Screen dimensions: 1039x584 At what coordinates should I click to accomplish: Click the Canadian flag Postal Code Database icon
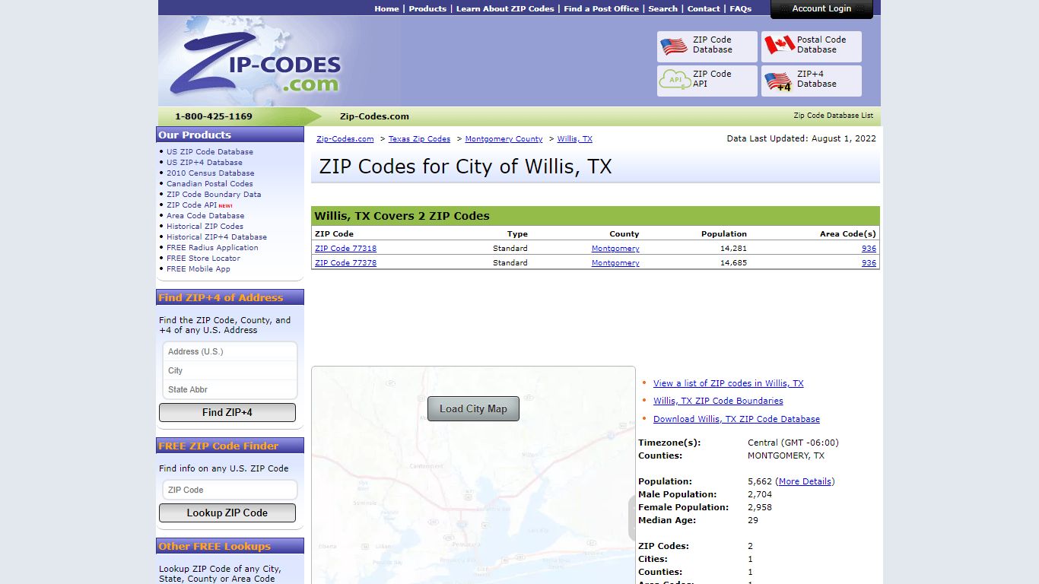(779, 46)
